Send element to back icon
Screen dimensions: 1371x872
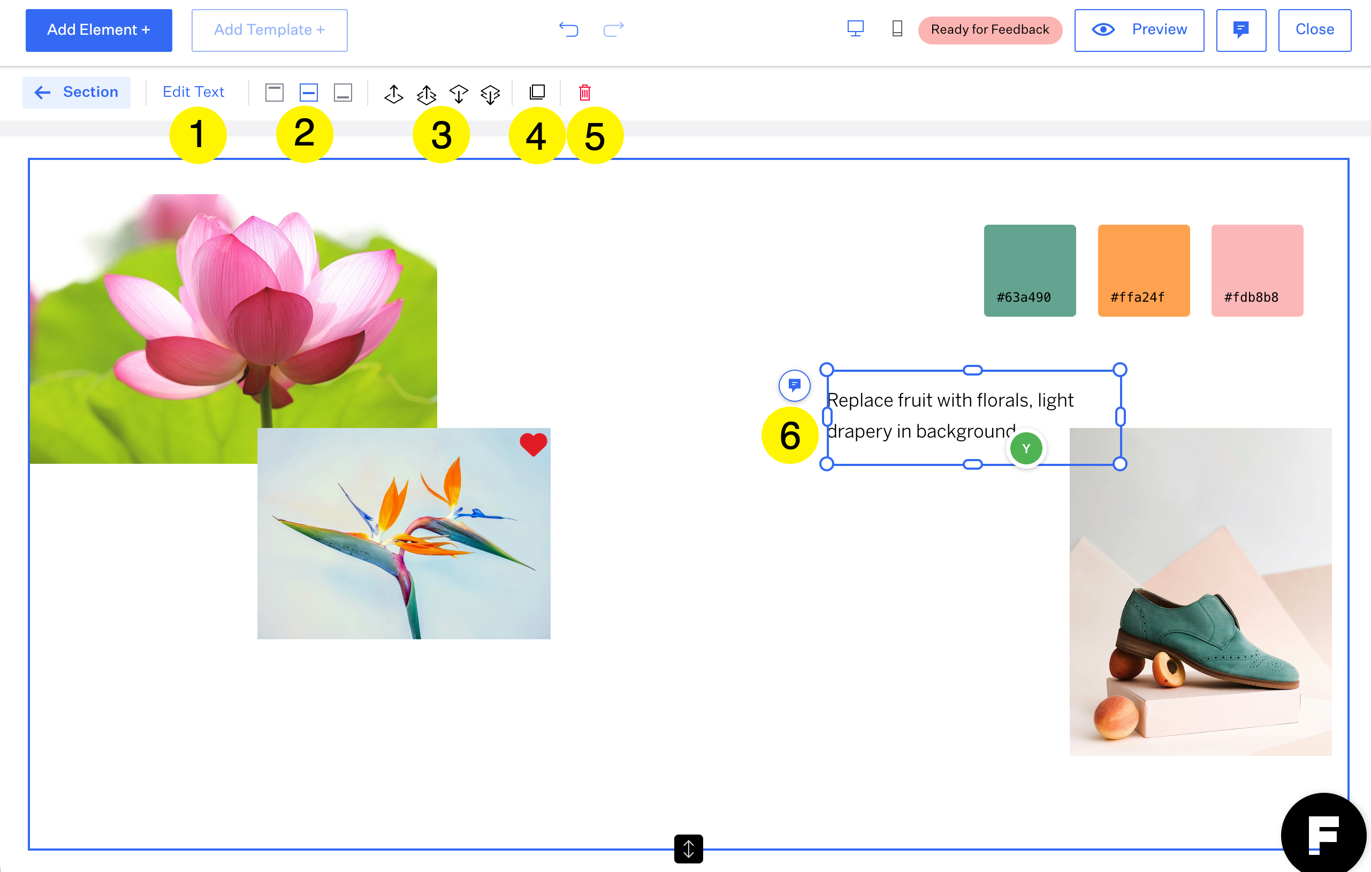click(490, 94)
